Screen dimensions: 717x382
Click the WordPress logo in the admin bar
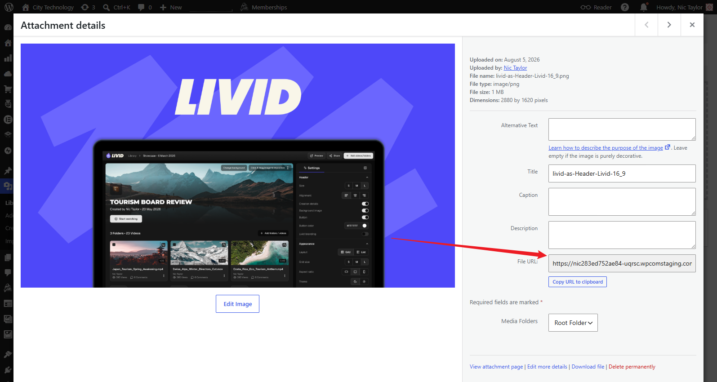click(x=9, y=7)
